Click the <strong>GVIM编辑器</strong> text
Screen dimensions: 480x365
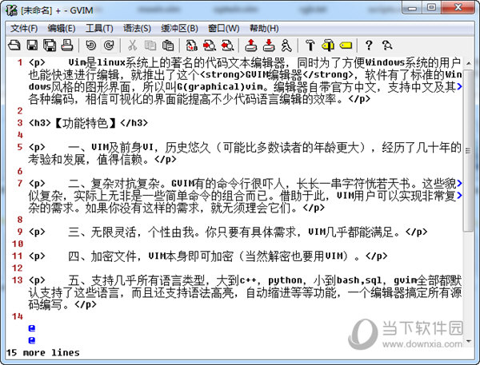[x=277, y=74]
